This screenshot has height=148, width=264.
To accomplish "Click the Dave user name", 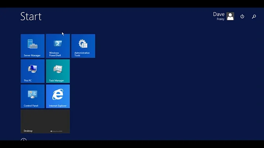I will [219, 14].
